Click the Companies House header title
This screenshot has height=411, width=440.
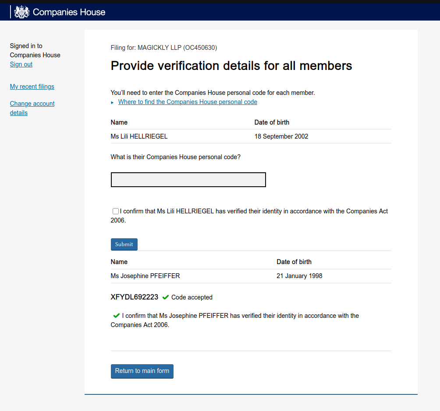[x=69, y=12]
